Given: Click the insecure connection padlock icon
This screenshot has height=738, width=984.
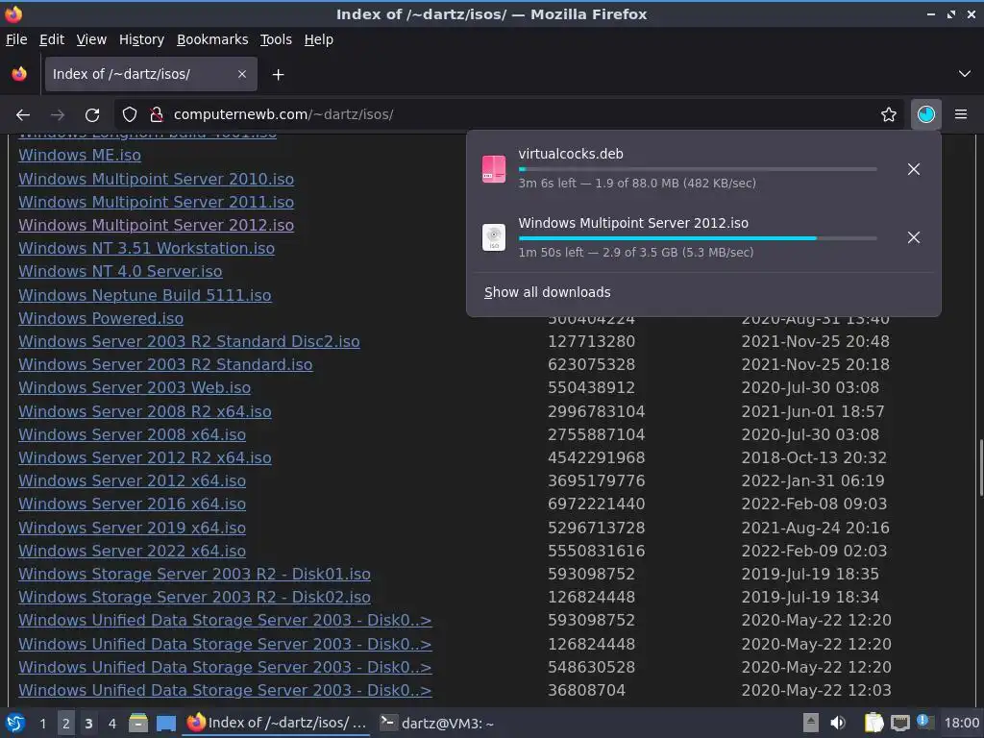Looking at the screenshot, I should pyautogui.click(x=157, y=114).
